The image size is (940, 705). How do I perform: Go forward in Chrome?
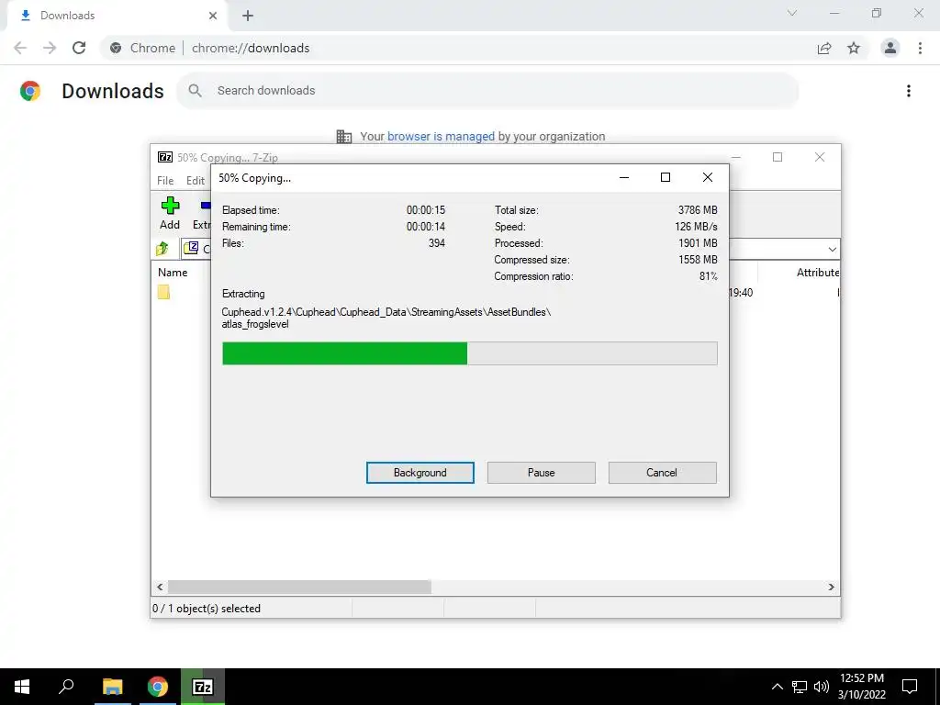click(x=50, y=48)
